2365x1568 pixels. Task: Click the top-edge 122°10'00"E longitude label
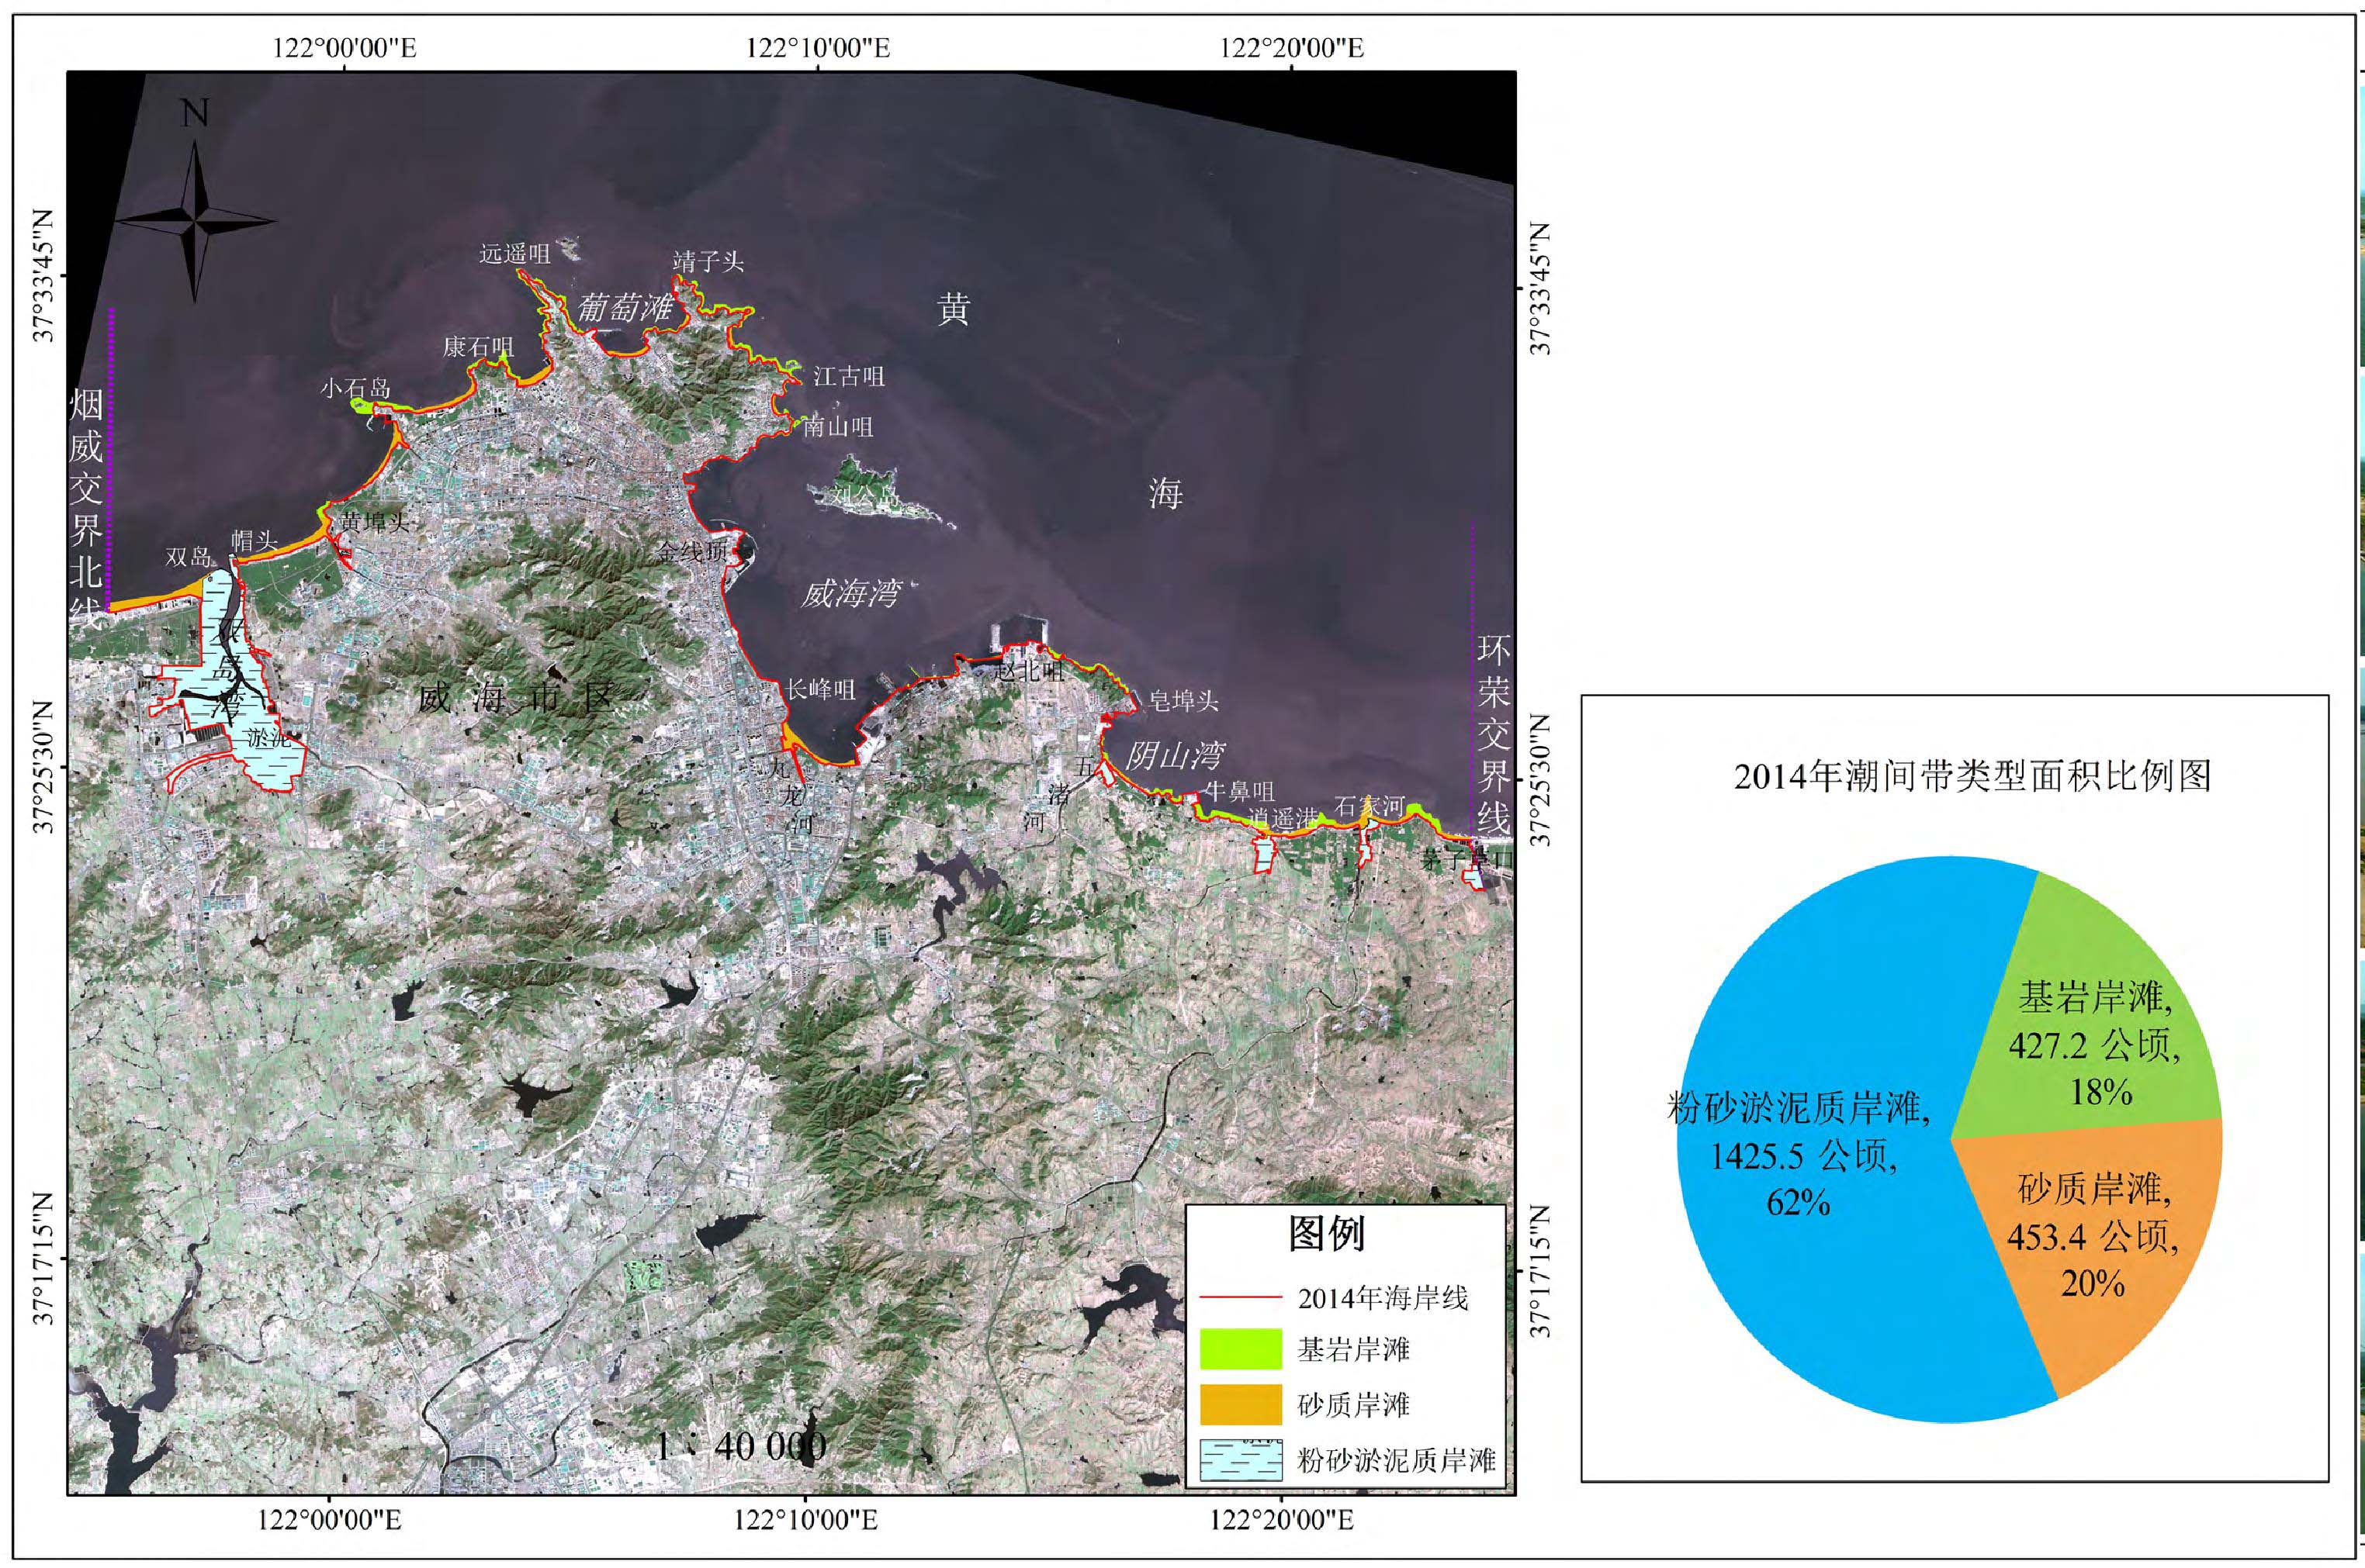point(819,48)
